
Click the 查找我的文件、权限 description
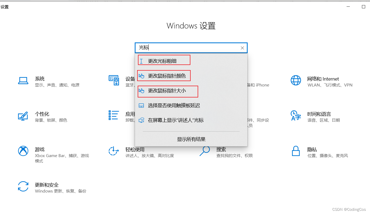click(235, 156)
